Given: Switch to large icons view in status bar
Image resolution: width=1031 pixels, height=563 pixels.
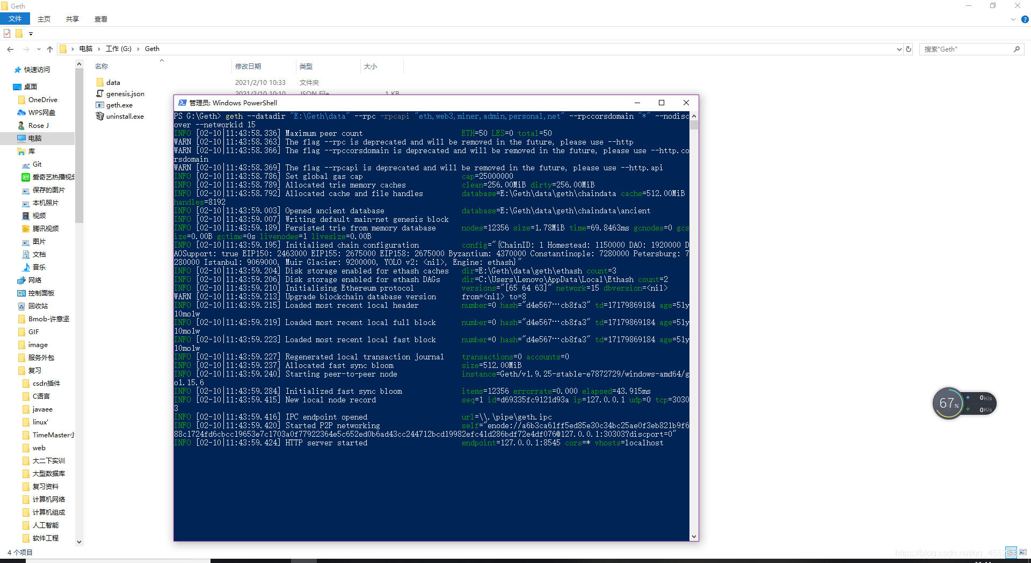Looking at the screenshot, I should [x=1023, y=552].
